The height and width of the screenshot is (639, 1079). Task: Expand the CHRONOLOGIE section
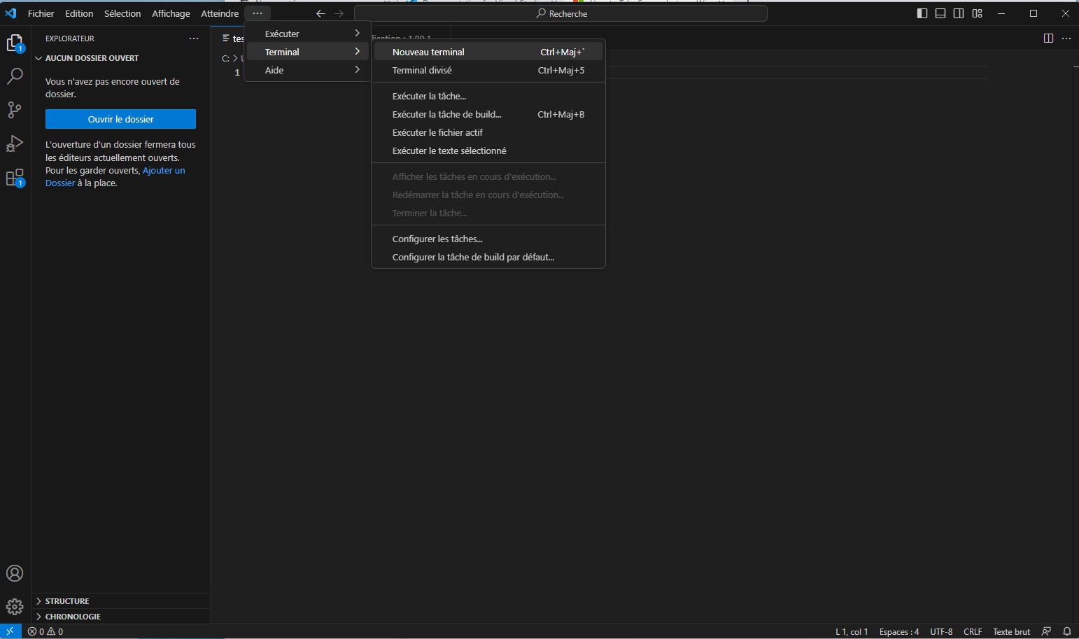coord(73,617)
